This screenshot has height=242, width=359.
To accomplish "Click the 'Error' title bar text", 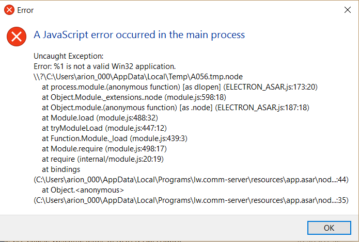I will [25, 10].
